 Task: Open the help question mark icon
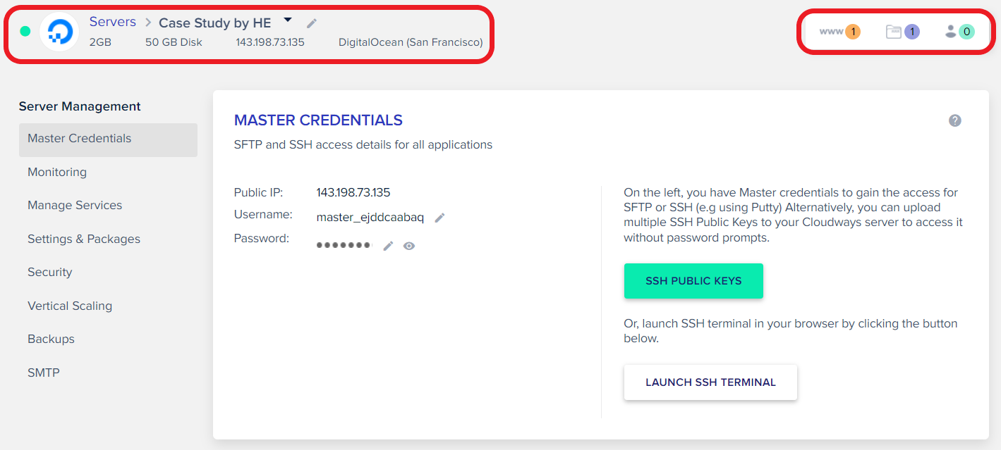[954, 120]
